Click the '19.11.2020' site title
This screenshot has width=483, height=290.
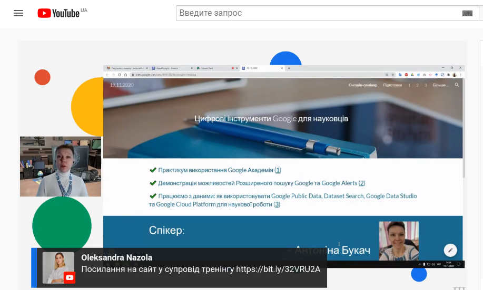[122, 85]
